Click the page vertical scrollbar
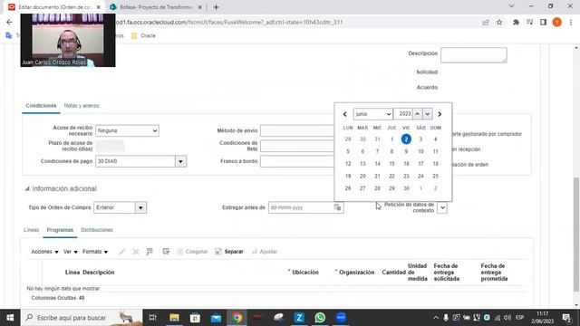This screenshot has height=326, width=580. [576, 235]
